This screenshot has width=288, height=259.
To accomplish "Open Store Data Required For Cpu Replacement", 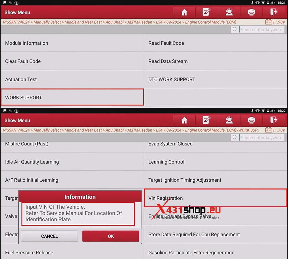I will click(x=216, y=235).
